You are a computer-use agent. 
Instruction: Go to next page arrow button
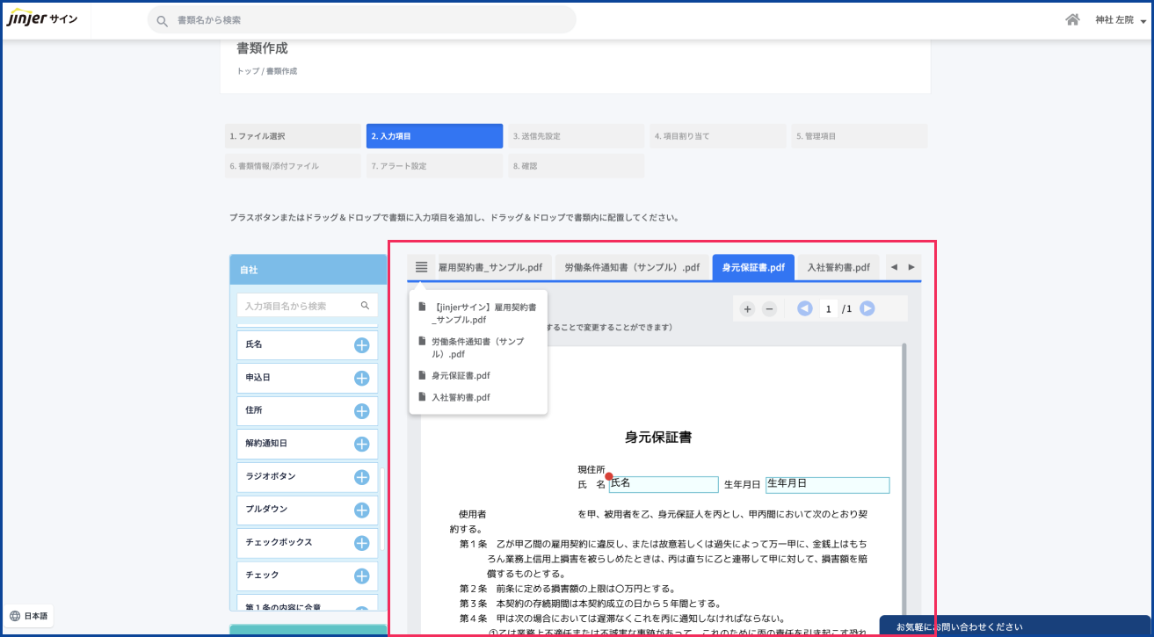click(867, 308)
